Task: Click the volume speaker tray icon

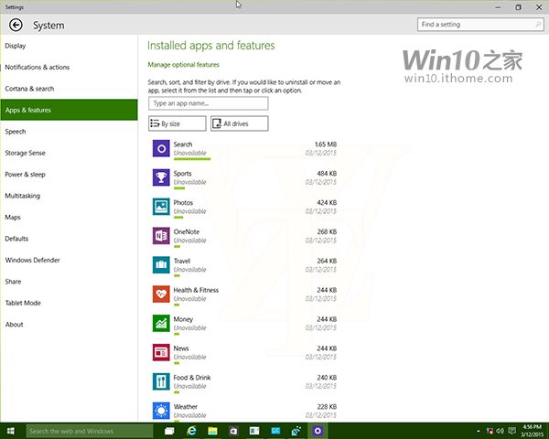Action: coord(500,431)
